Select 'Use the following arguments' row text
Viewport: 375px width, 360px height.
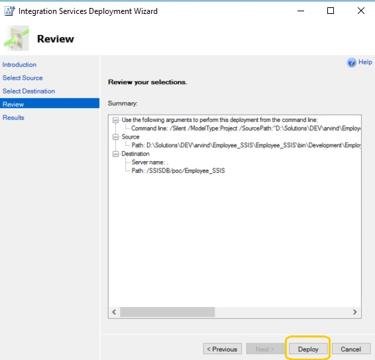220,120
